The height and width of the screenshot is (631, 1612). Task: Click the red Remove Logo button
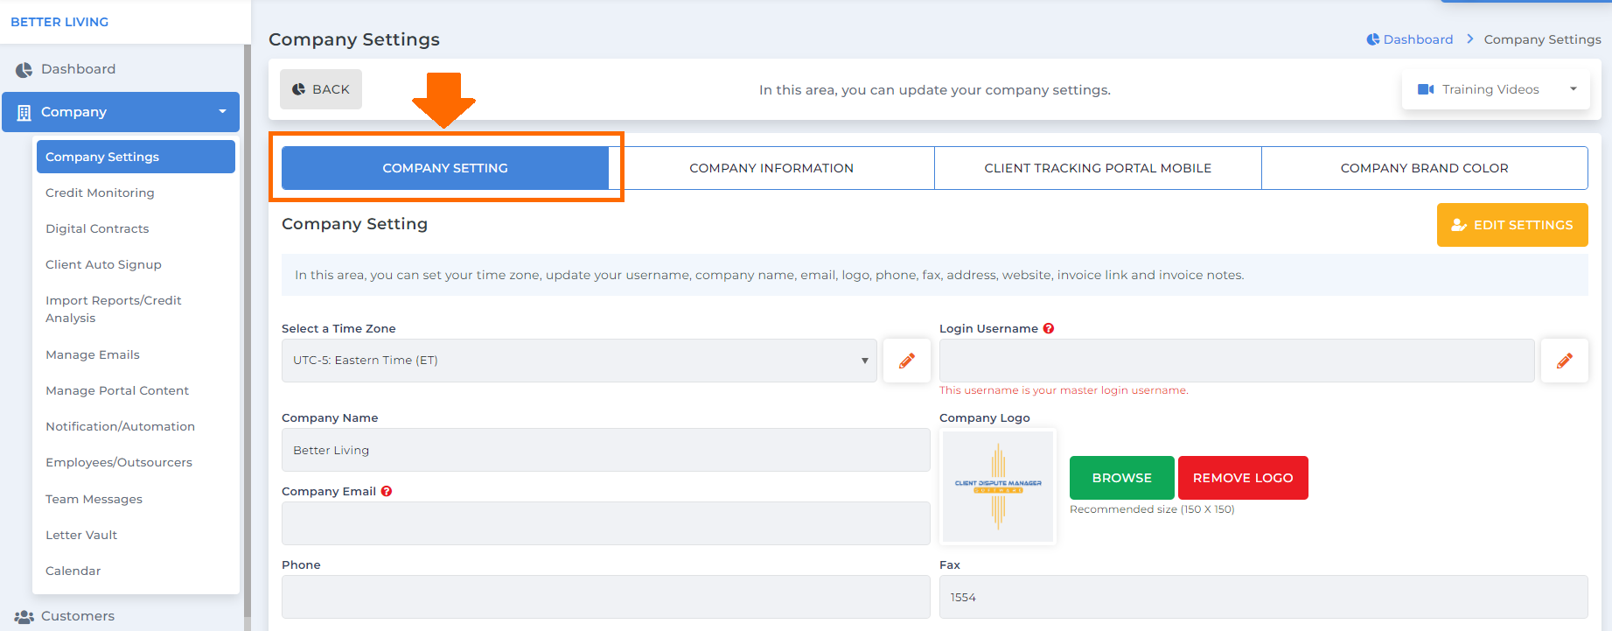[x=1243, y=478]
